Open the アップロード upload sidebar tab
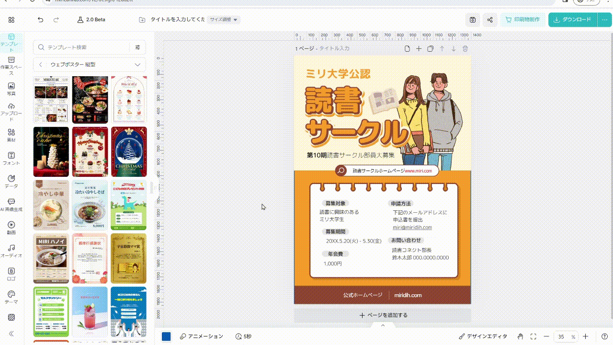Image resolution: width=613 pixels, height=345 pixels. click(x=11, y=112)
